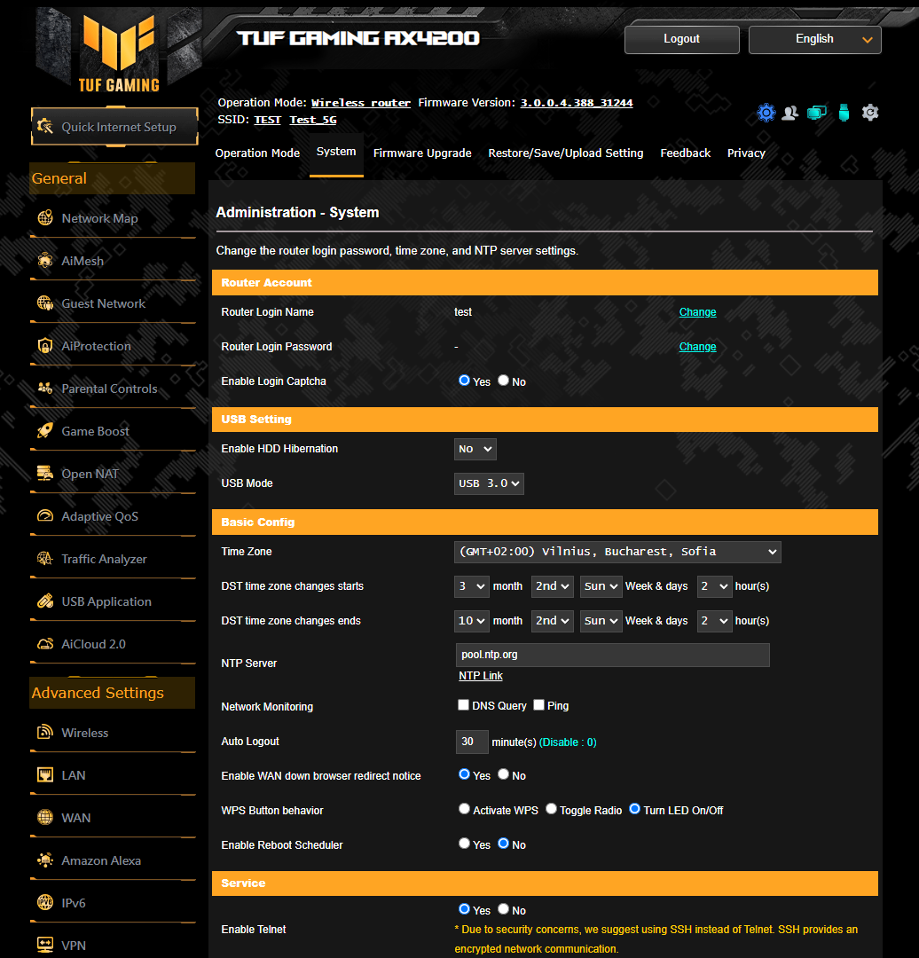Open Network Map icon in sidebar
The image size is (919, 958).
click(x=45, y=218)
